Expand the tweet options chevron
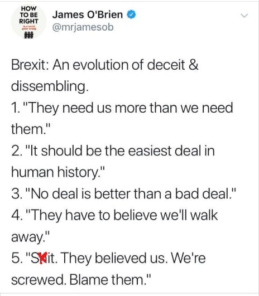The height and width of the screenshot is (296, 259). [x=244, y=15]
